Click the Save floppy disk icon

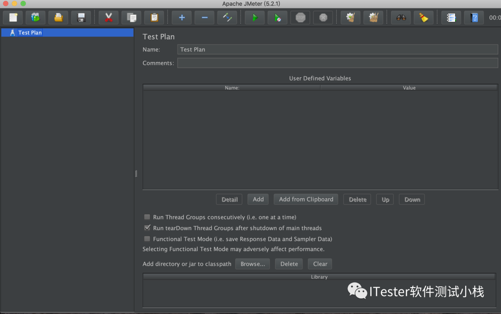click(81, 18)
